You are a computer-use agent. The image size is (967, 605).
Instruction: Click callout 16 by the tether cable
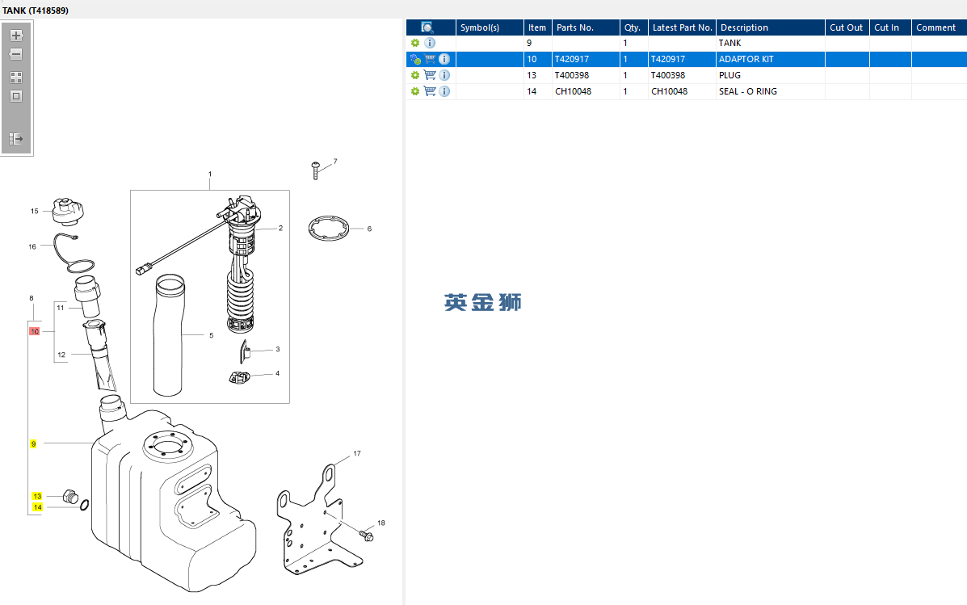click(x=32, y=246)
